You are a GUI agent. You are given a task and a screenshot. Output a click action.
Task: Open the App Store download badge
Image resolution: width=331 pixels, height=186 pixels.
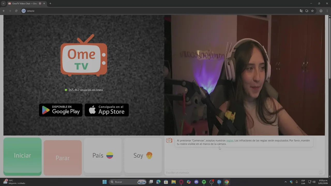coord(107,110)
